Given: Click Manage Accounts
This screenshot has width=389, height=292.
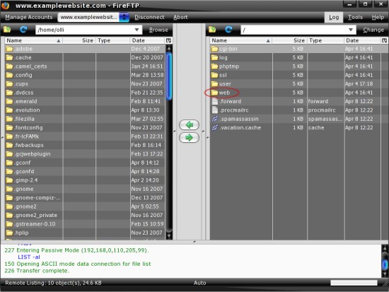Looking at the screenshot, I should (29, 17).
